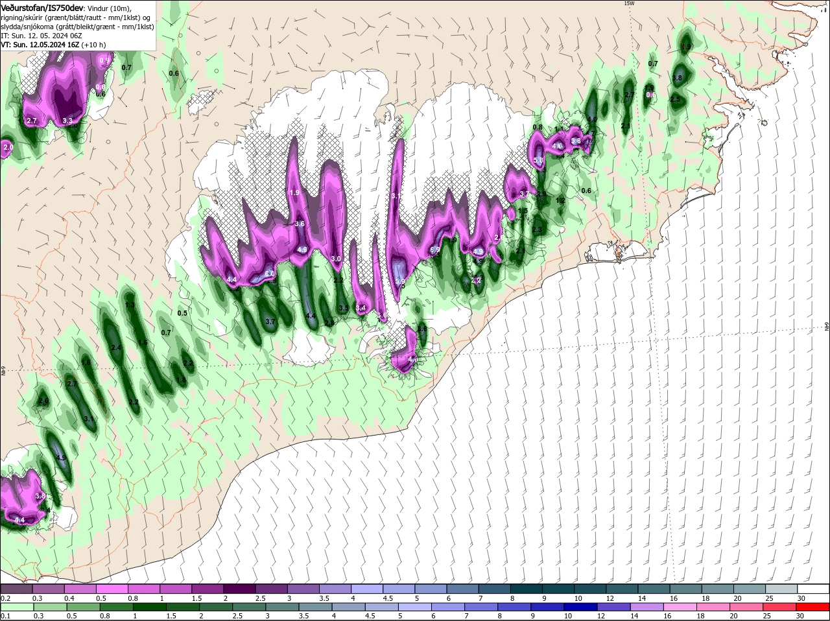Click the 'slydda/snjókoma' description line
830x621 pixels.
(x=77, y=27)
